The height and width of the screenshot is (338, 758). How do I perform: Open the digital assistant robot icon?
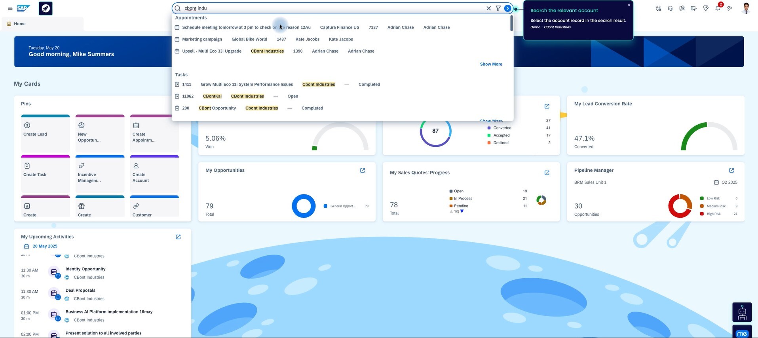[x=742, y=312]
